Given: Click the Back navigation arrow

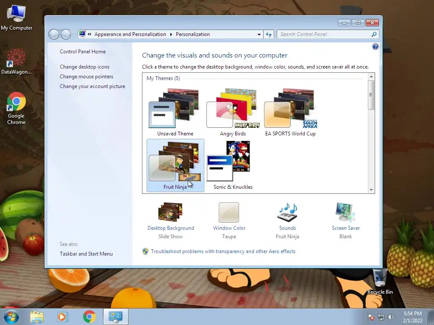Looking at the screenshot, I should coord(54,34).
